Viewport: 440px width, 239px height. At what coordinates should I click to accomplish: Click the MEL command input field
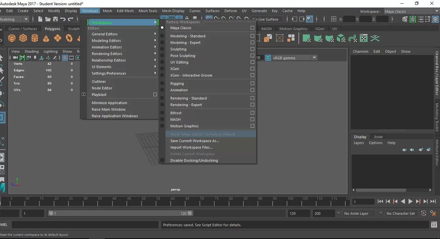click(85, 225)
